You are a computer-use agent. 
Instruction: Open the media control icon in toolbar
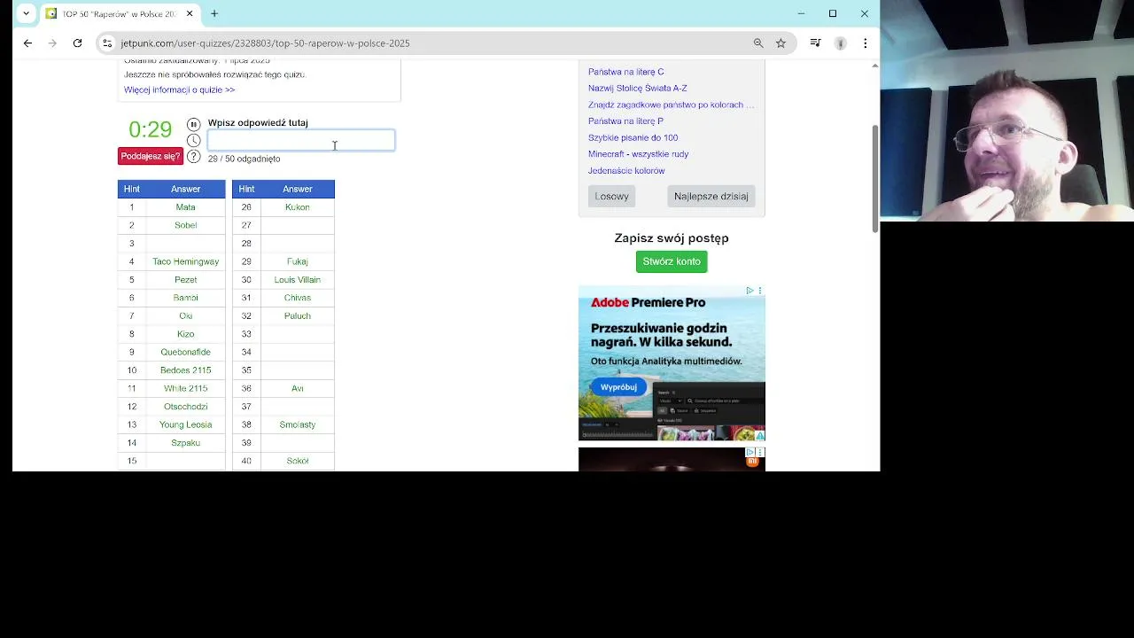tap(816, 43)
